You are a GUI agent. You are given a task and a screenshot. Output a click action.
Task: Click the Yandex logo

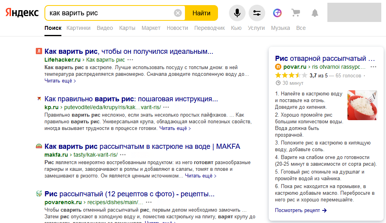[22, 13]
